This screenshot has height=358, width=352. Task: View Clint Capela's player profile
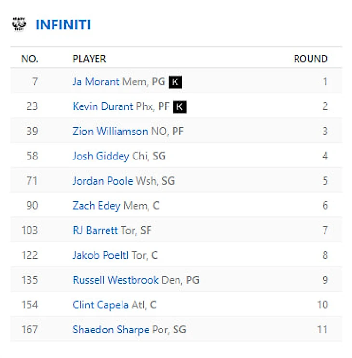[x=101, y=305]
